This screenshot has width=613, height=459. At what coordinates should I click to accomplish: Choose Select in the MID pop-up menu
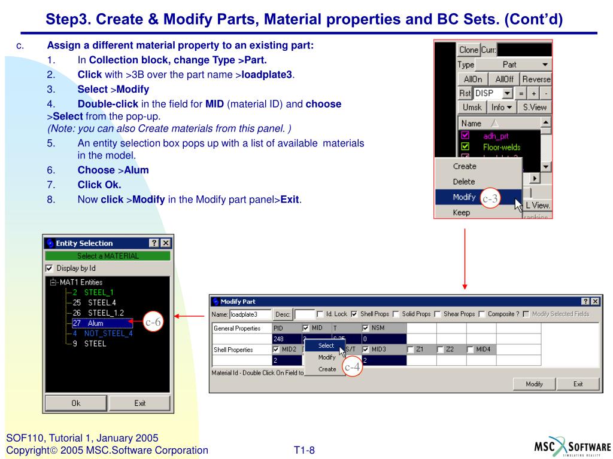click(x=325, y=345)
